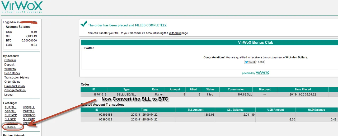Click the BTC balance 0.00000000
The image size is (338, 136).
point(29,40)
